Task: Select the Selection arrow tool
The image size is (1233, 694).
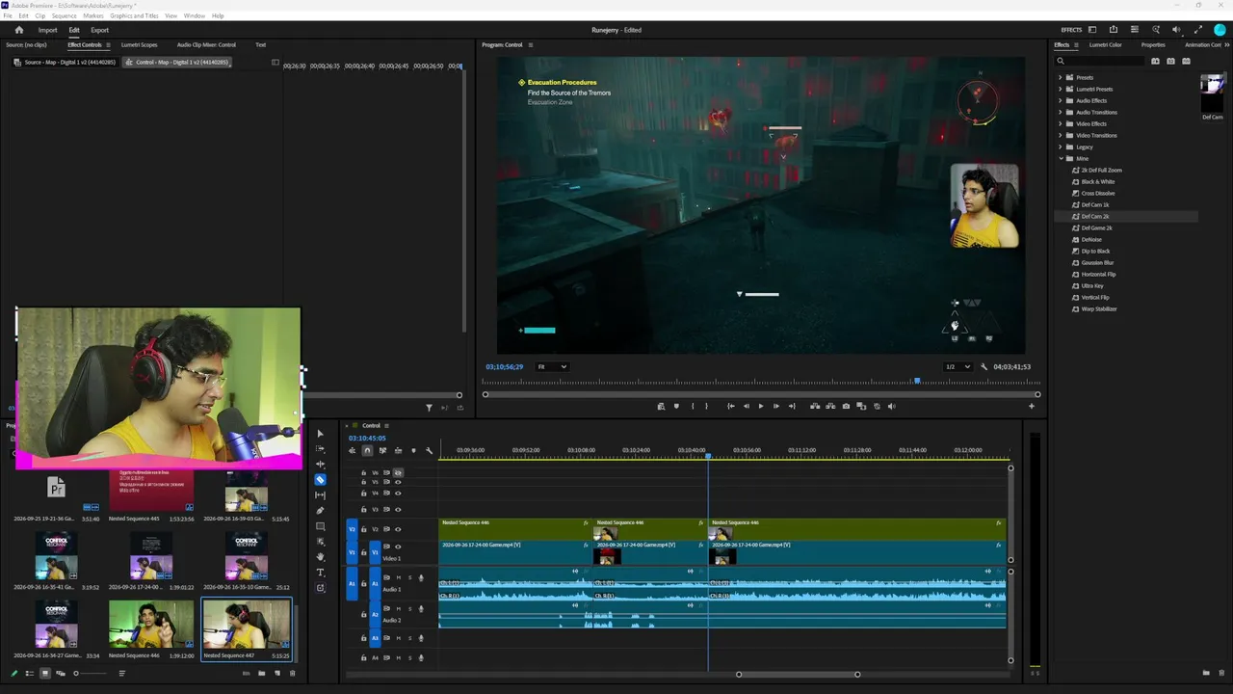Action: coord(321,434)
